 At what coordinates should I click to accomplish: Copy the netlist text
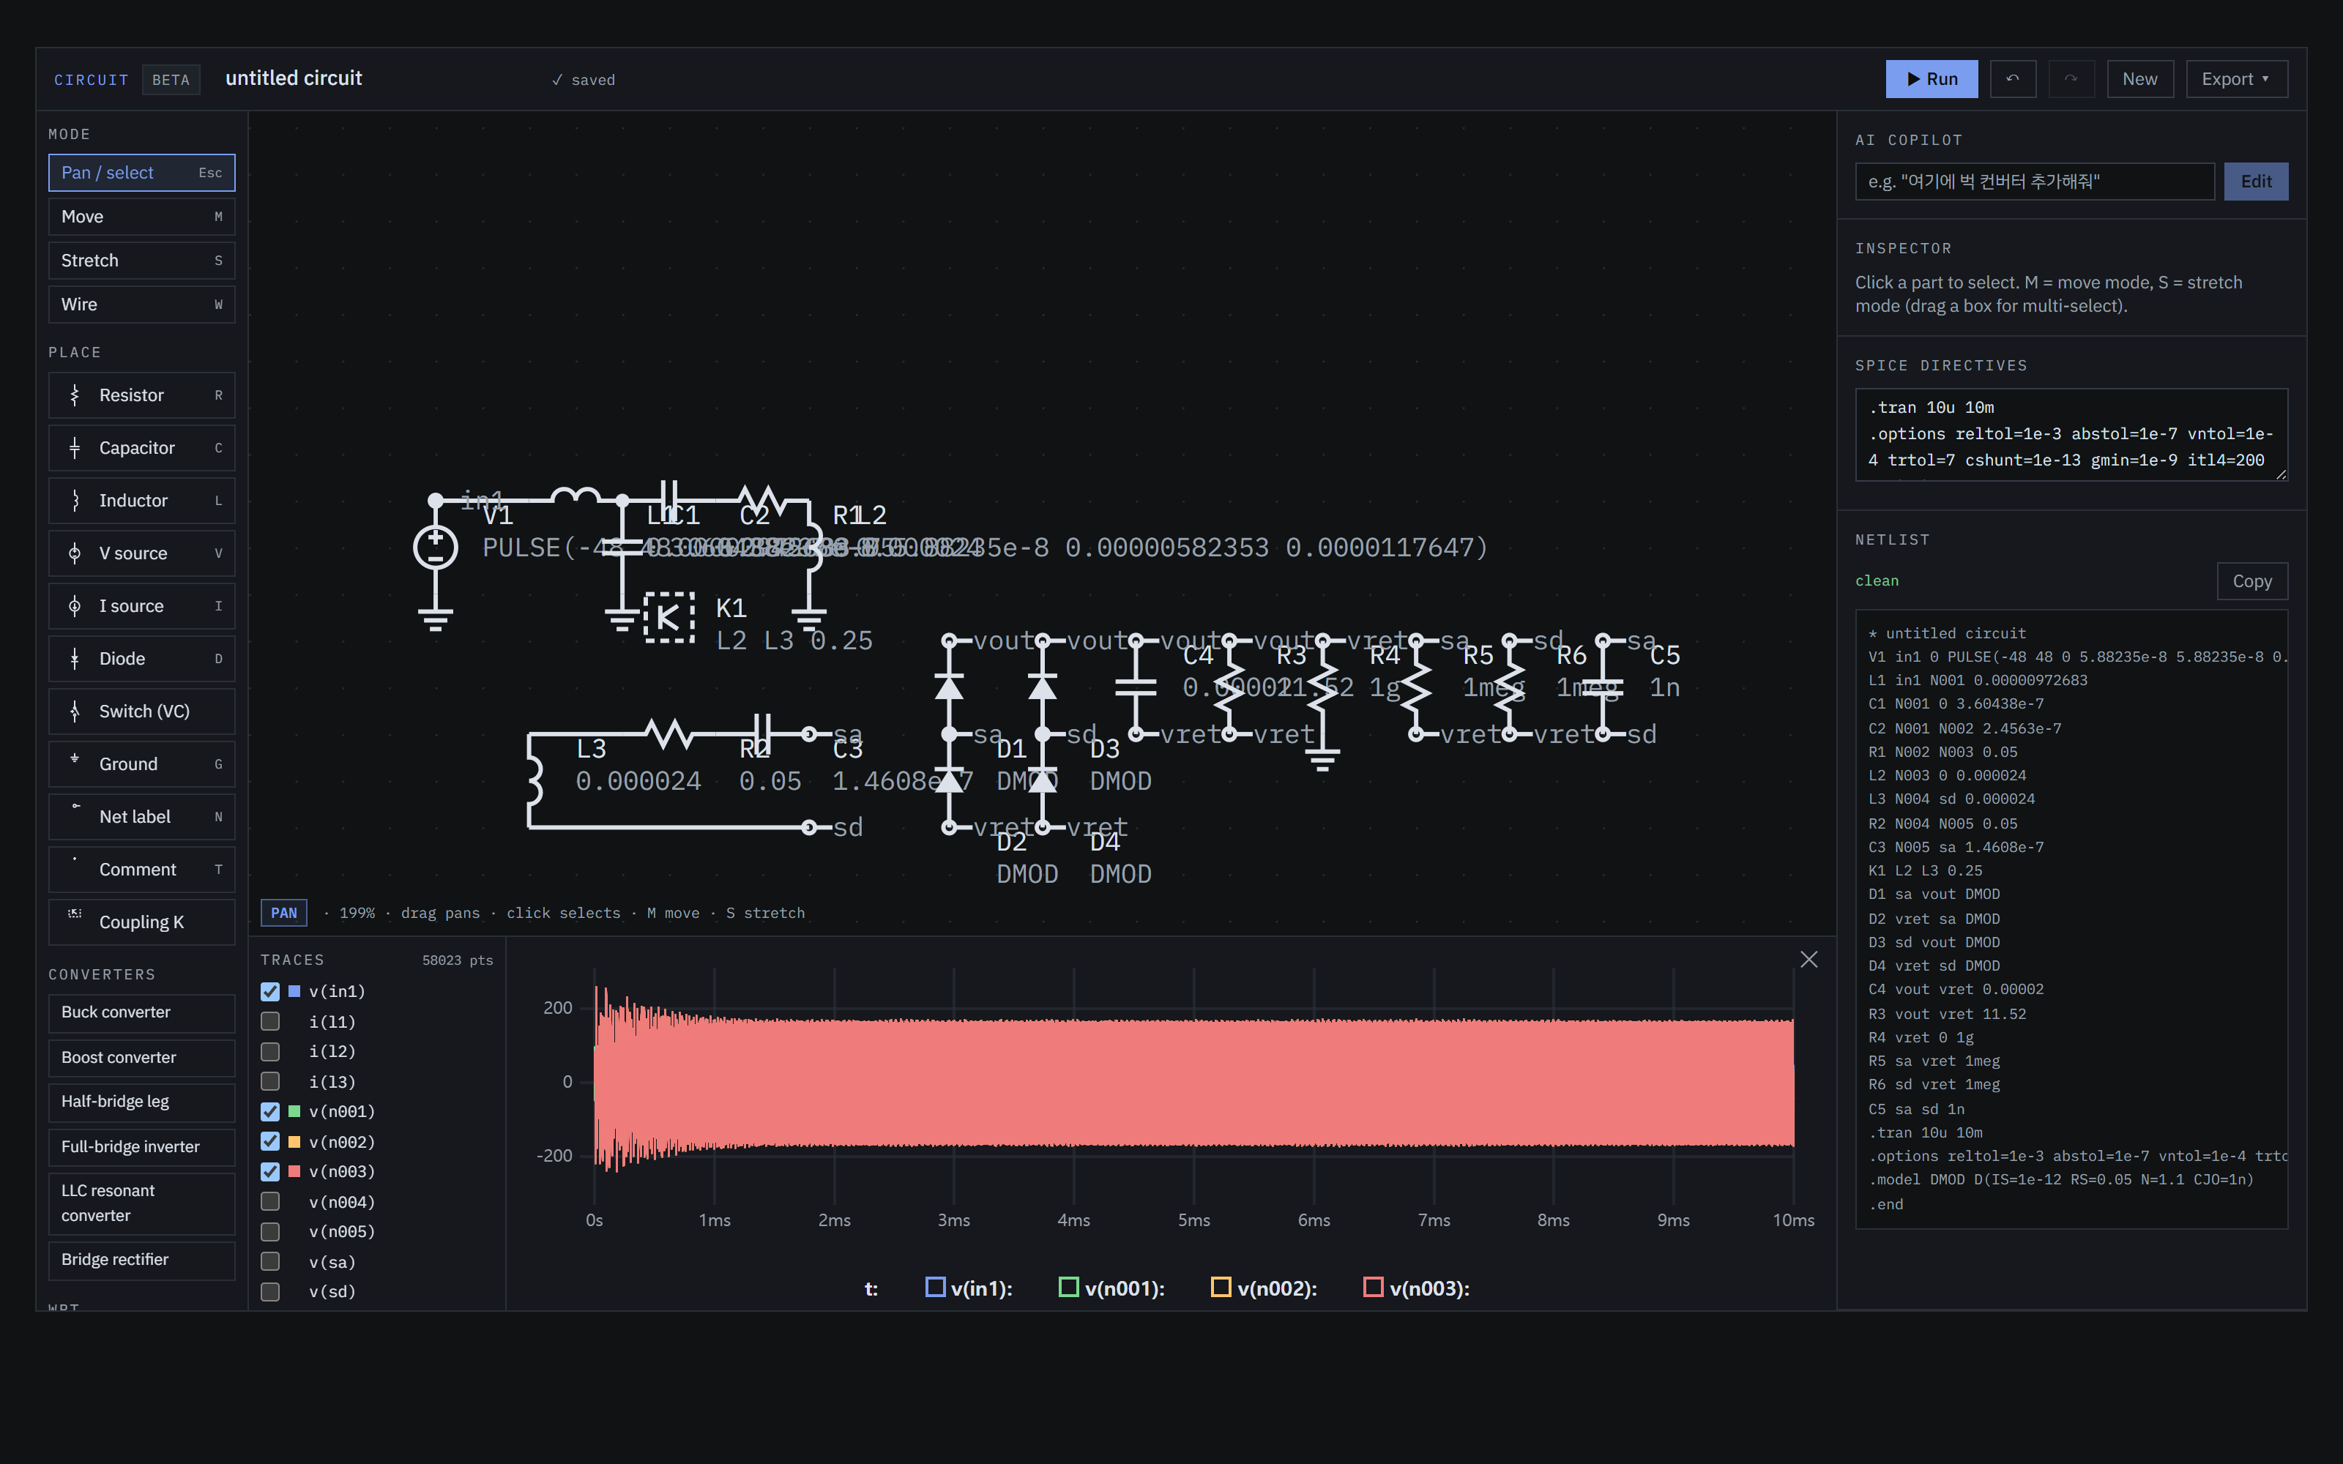click(2252, 581)
